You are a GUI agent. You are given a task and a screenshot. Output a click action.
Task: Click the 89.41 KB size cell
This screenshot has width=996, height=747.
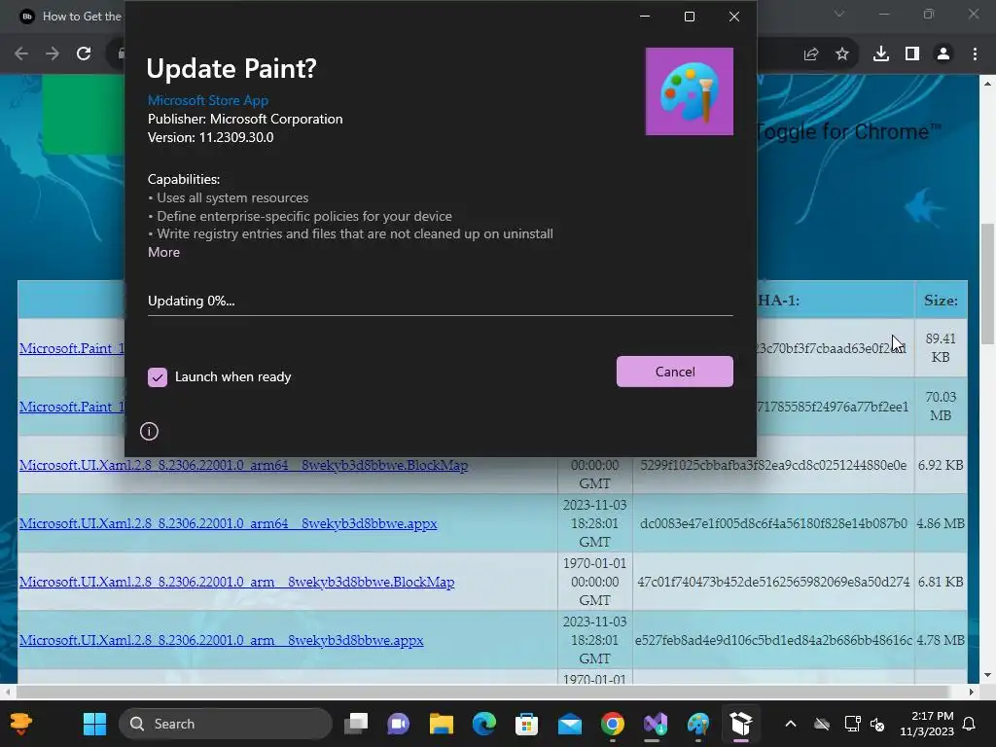point(941,347)
